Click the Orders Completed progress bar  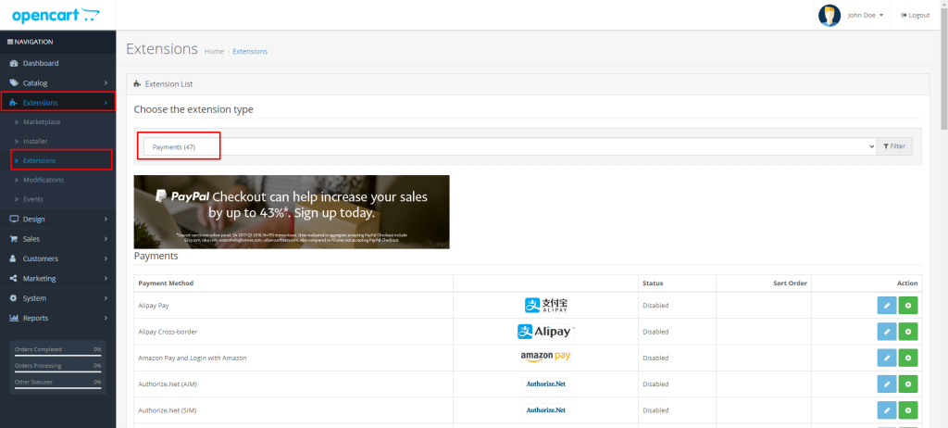coord(57,354)
